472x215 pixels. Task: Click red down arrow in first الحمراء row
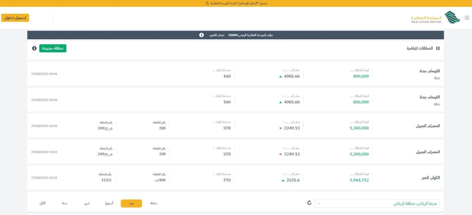[x=280, y=128]
